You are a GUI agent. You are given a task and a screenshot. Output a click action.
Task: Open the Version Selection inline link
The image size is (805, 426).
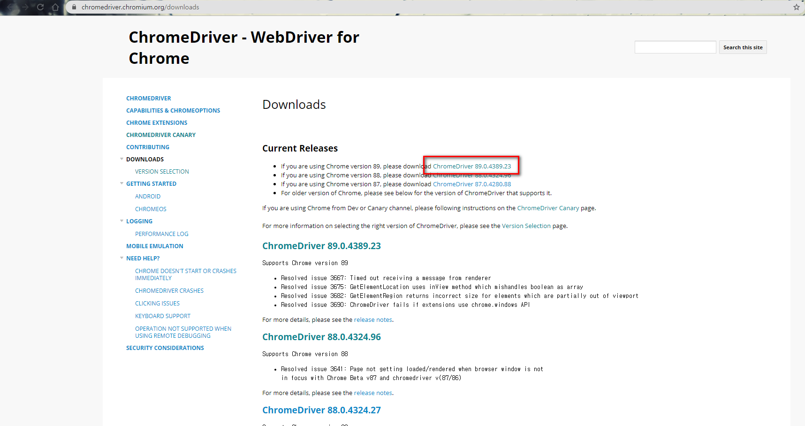pyautogui.click(x=526, y=226)
